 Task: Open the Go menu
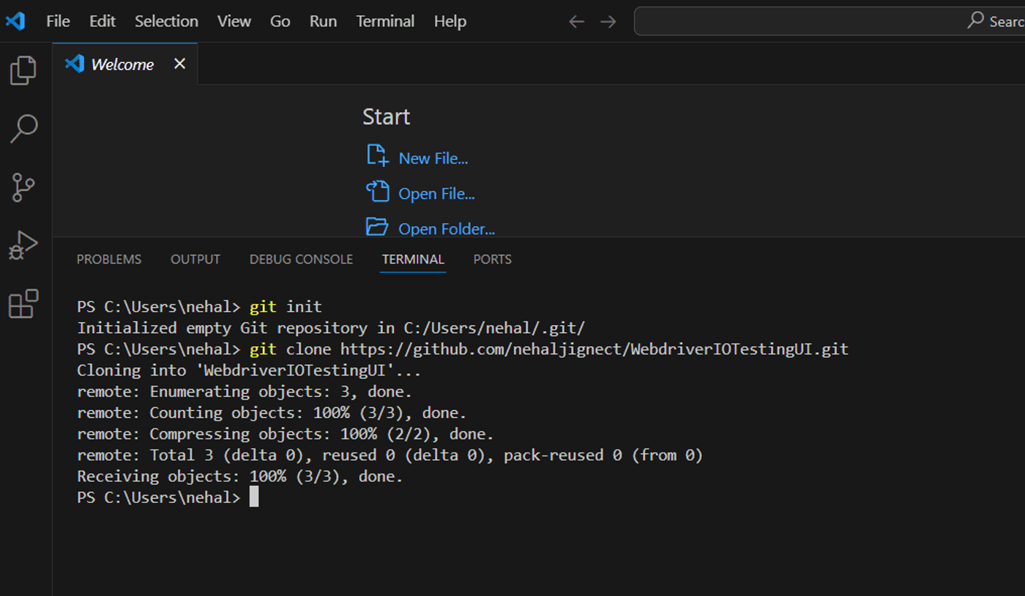click(x=280, y=21)
